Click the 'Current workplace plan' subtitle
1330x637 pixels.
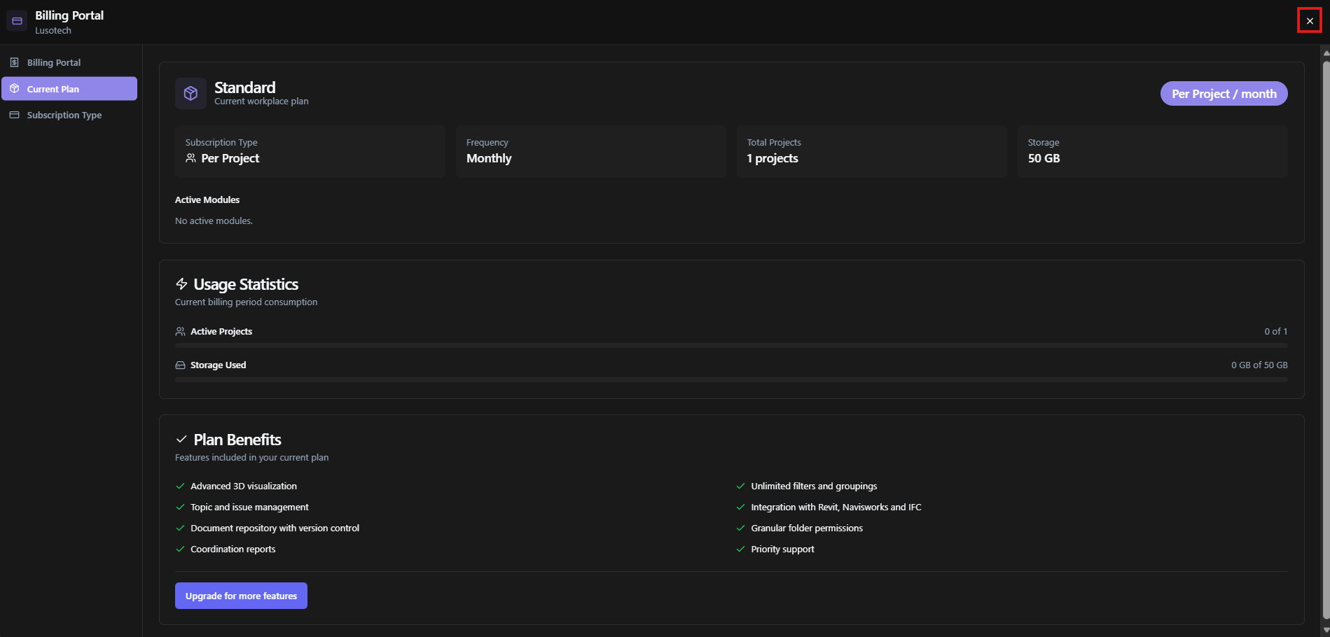click(x=261, y=101)
